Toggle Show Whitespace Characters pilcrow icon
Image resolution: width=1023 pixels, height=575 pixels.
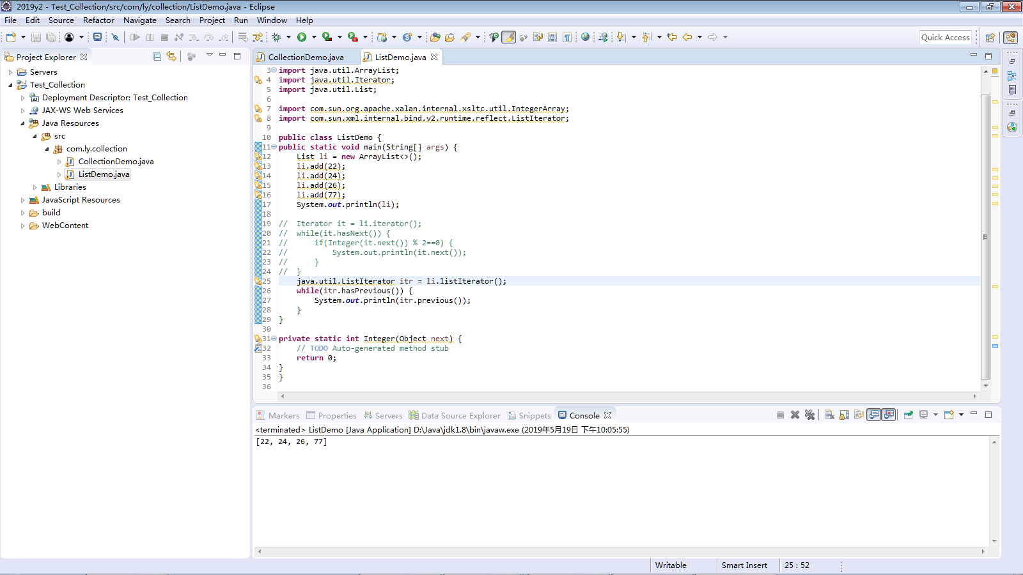tap(567, 37)
